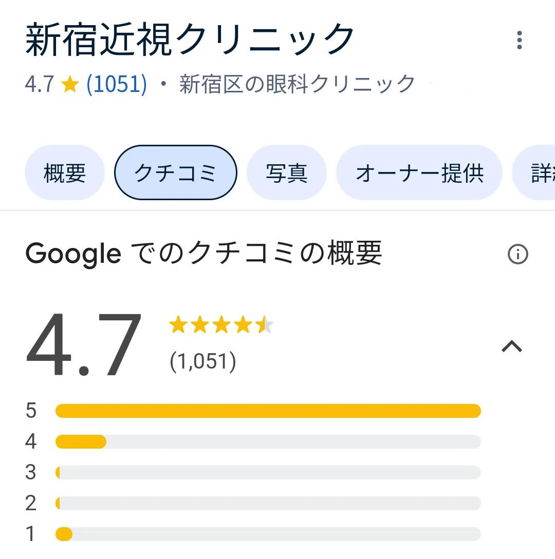555x559 pixels.
Task: Click the 3-star rating bar
Action: point(268,472)
